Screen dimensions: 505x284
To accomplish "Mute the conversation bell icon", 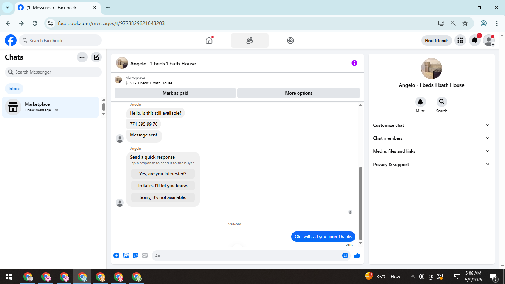I will pos(420,102).
